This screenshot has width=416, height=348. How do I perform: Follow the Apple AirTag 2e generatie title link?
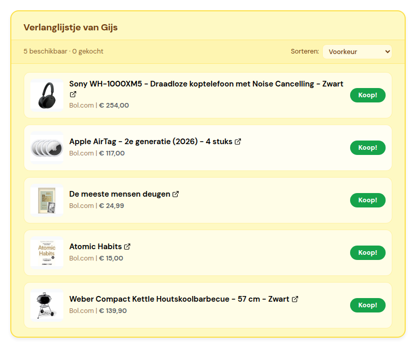tap(151, 142)
